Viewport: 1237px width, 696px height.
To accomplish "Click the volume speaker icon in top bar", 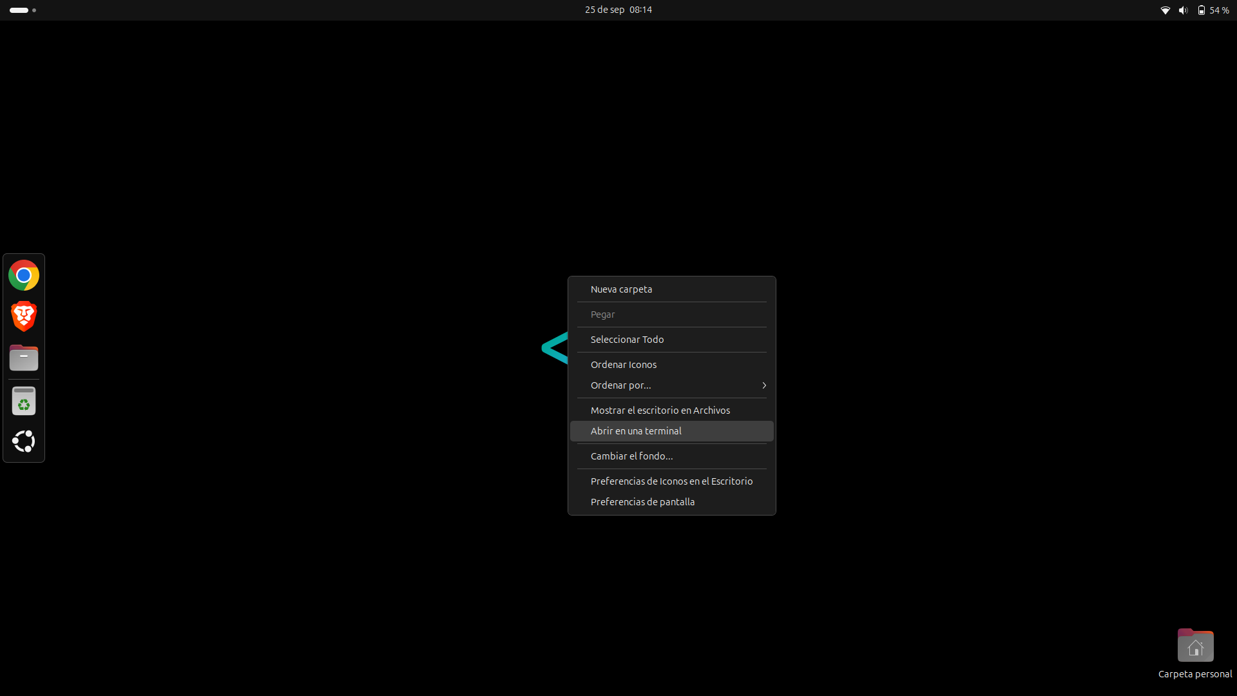I will click(x=1183, y=10).
